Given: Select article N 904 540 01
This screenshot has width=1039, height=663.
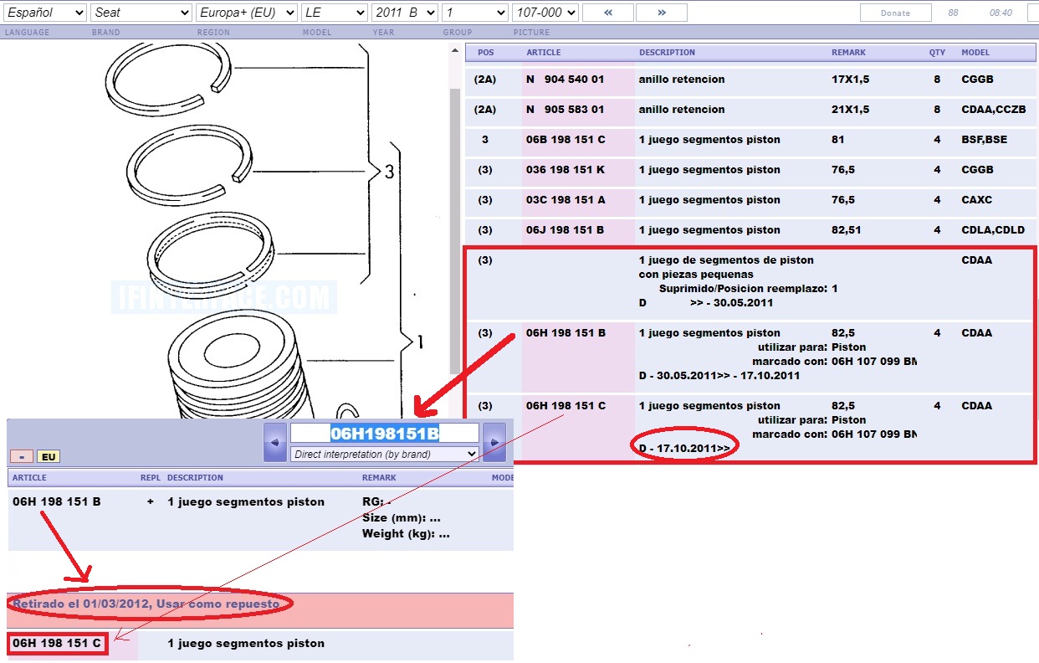Looking at the screenshot, I should click(565, 80).
